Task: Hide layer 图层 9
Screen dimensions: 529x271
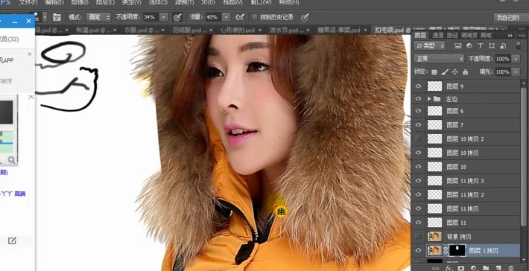Action: pyautogui.click(x=418, y=86)
